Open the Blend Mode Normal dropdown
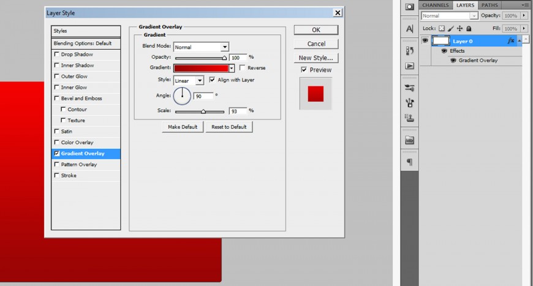Image resolution: width=533 pixels, height=286 pixels. point(201,47)
